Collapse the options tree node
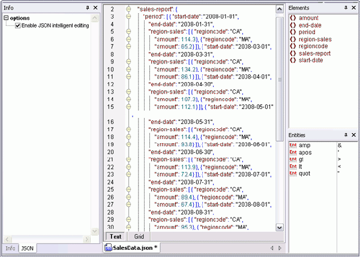This screenshot has width=360, height=257. click(x=6, y=18)
